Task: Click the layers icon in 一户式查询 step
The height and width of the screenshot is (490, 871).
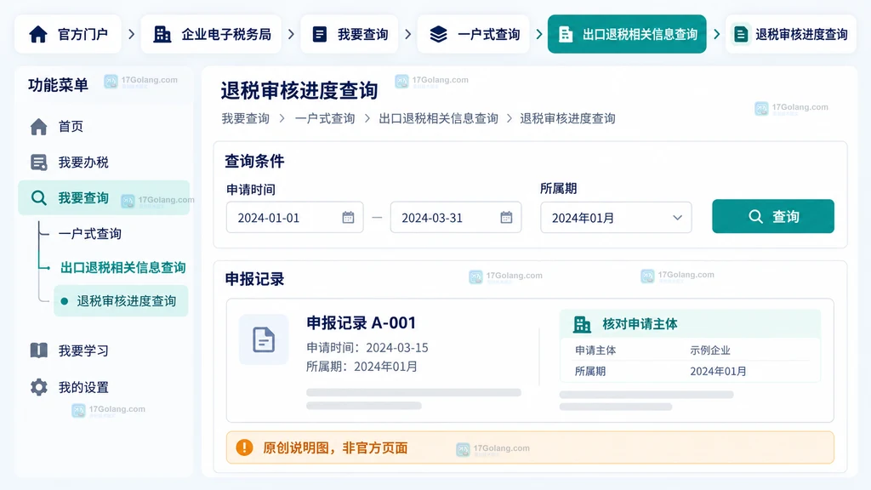Action: pos(438,34)
